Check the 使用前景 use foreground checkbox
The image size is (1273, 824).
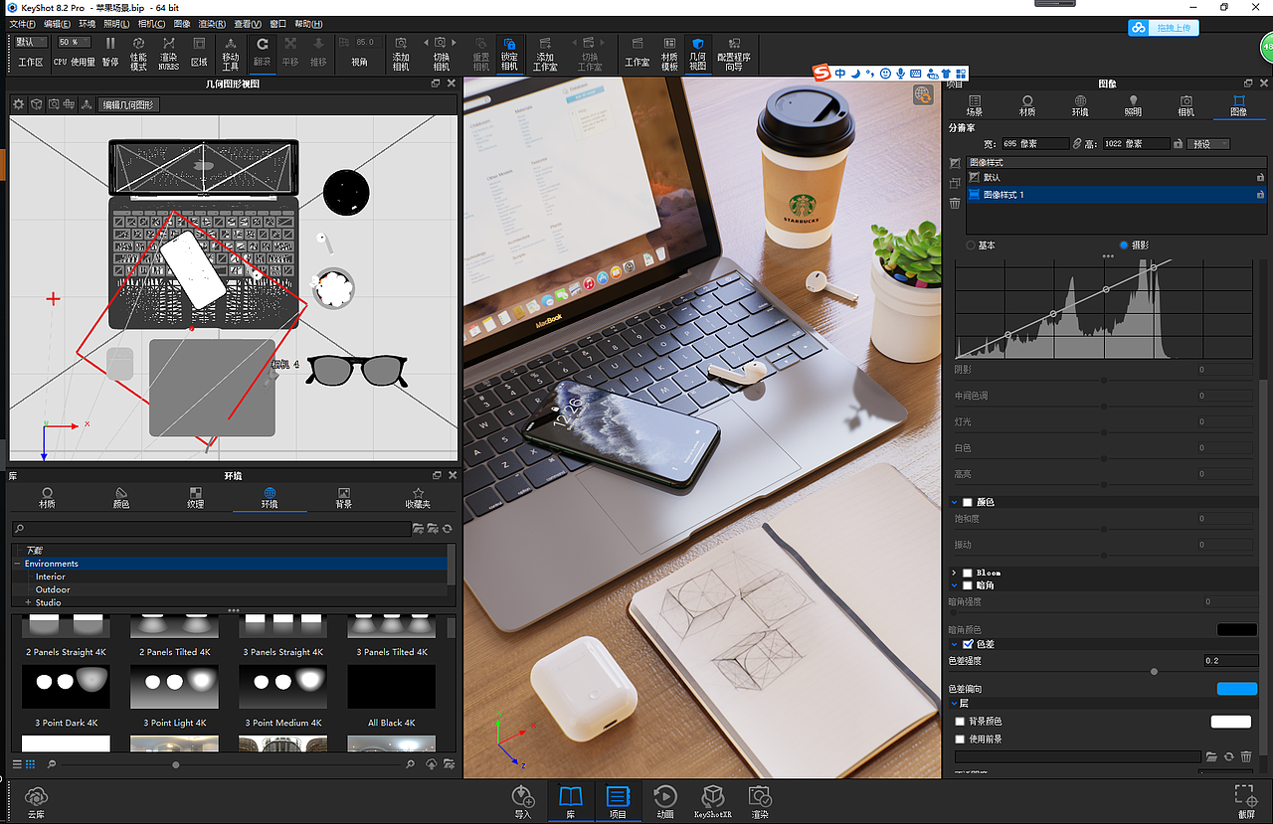point(960,740)
